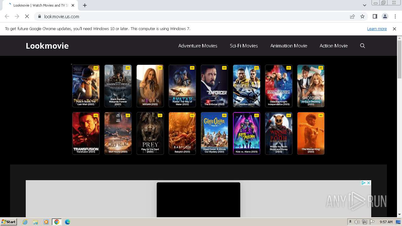Open Prey for the Devil poster
This screenshot has height=226, width=402.
[150, 133]
